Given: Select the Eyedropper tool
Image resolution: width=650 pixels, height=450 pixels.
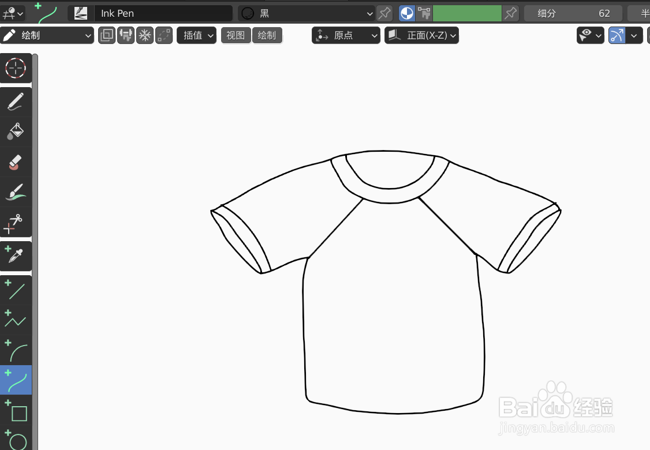Looking at the screenshot, I should point(16,253).
